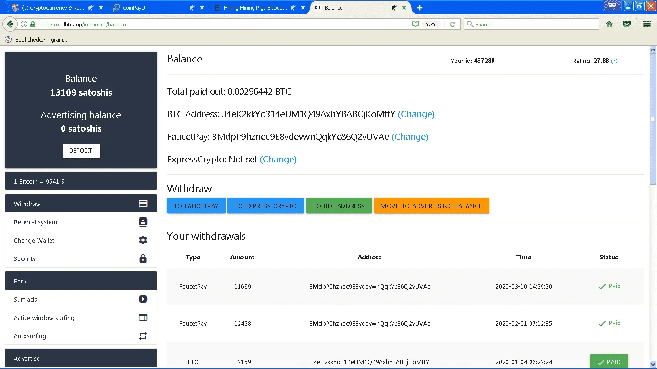The image size is (657, 369).
Task: Open Surf ads under Earn
Action: tap(81, 299)
